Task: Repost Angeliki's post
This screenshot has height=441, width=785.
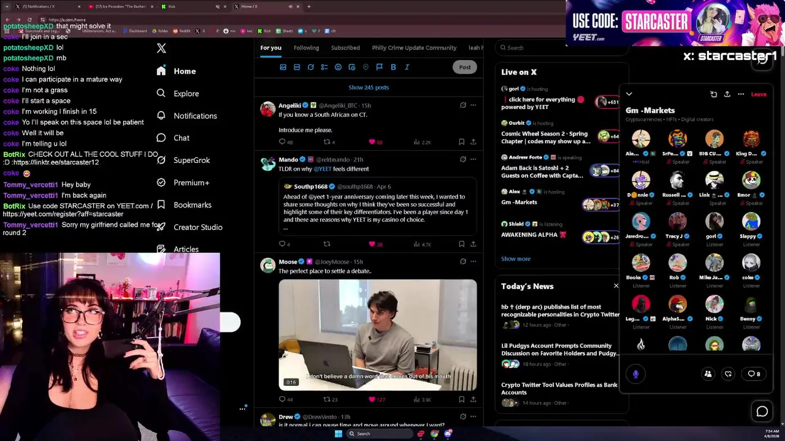Action: point(327,142)
